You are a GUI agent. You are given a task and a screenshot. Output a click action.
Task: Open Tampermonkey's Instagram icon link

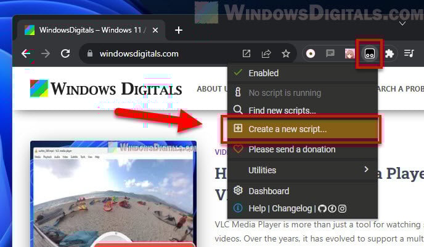tap(342, 208)
